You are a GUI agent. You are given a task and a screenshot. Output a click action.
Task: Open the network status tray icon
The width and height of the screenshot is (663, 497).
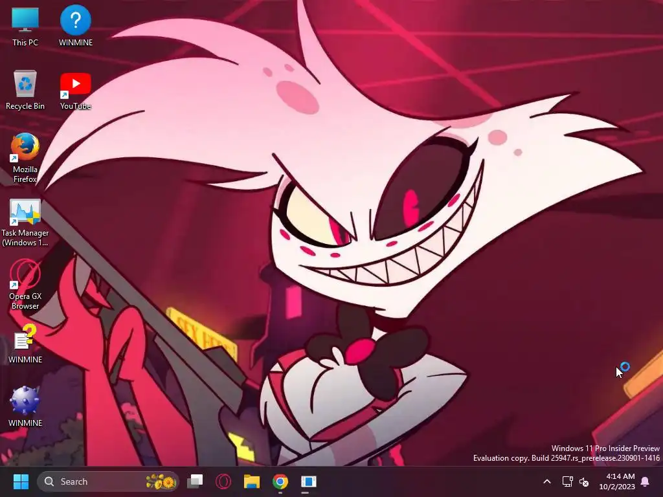click(x=567, y=481)
